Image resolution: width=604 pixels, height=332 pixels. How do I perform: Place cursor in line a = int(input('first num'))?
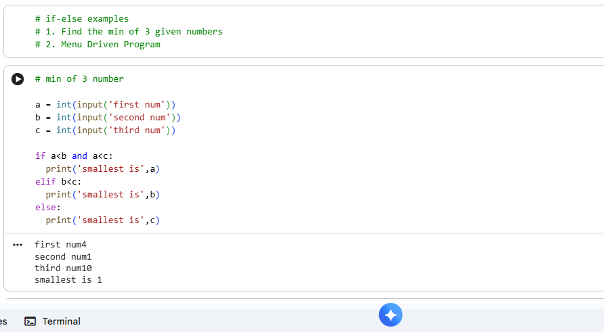tap(105, 105)
